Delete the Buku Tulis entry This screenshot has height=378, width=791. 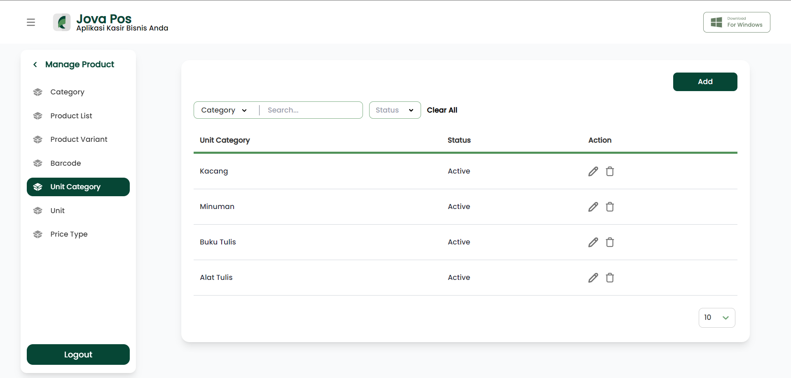pyautogui.click(x=610, y=242)
